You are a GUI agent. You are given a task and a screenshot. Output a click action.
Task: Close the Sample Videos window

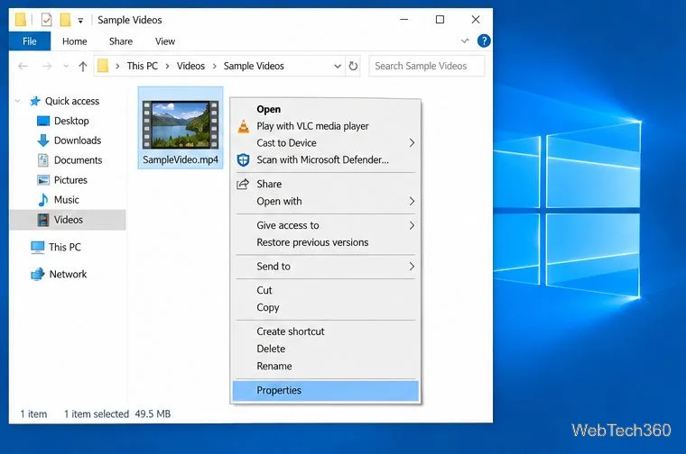tap(476, 20)
